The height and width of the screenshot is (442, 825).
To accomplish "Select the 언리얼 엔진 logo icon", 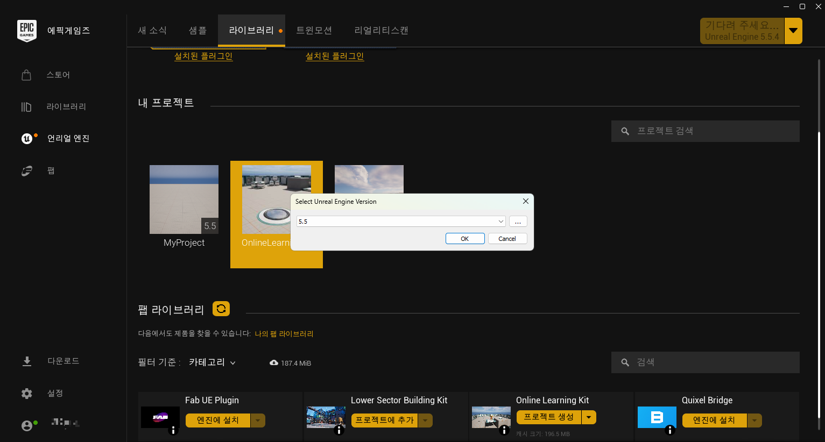I will [x=26, y=138].
